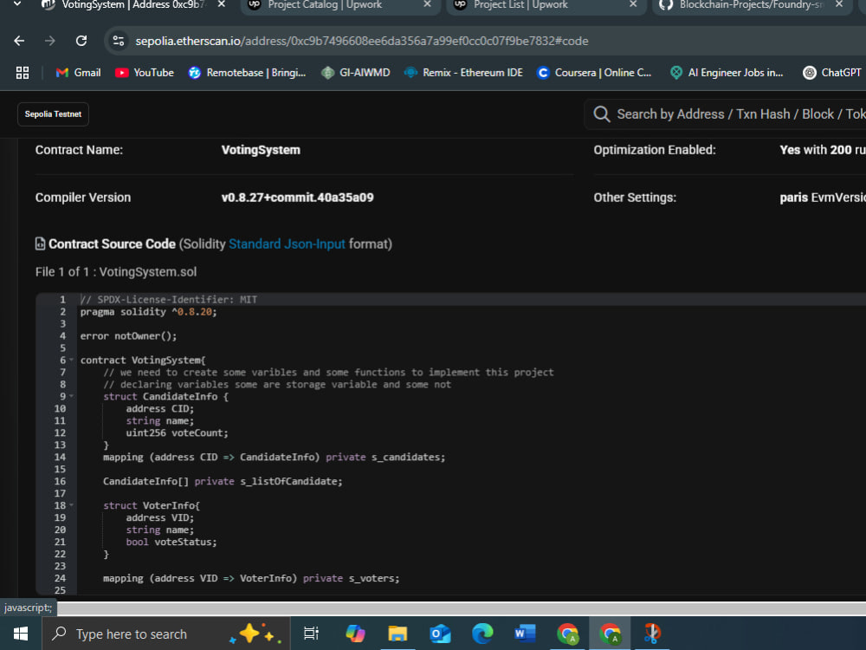Open AI Engineer Jobs bookmark

[727, 73]
